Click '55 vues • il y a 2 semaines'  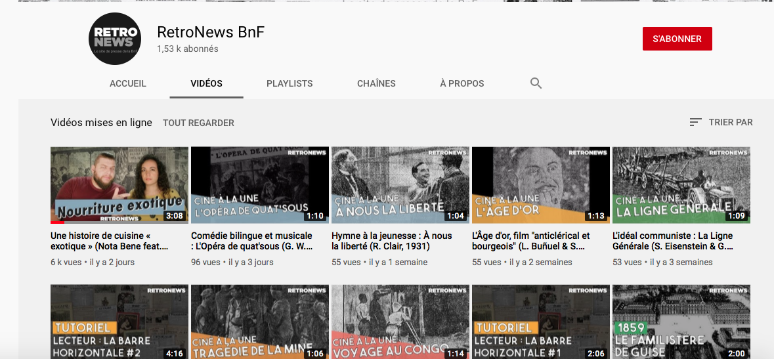(x=523, y=263)
